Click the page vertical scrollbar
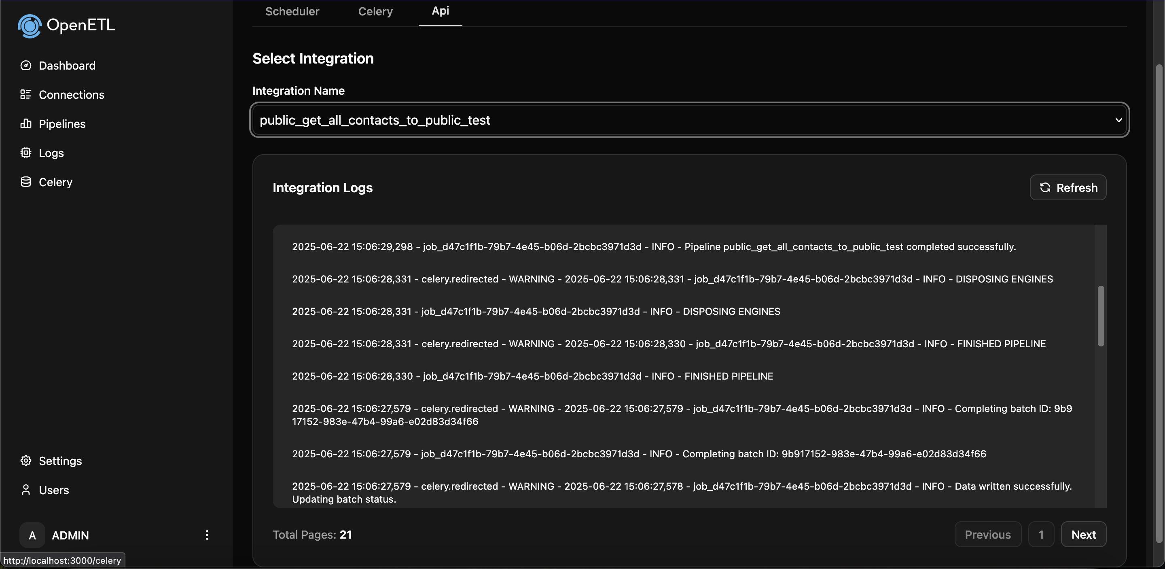1165x569 pixels. (x=1159, y=303)
